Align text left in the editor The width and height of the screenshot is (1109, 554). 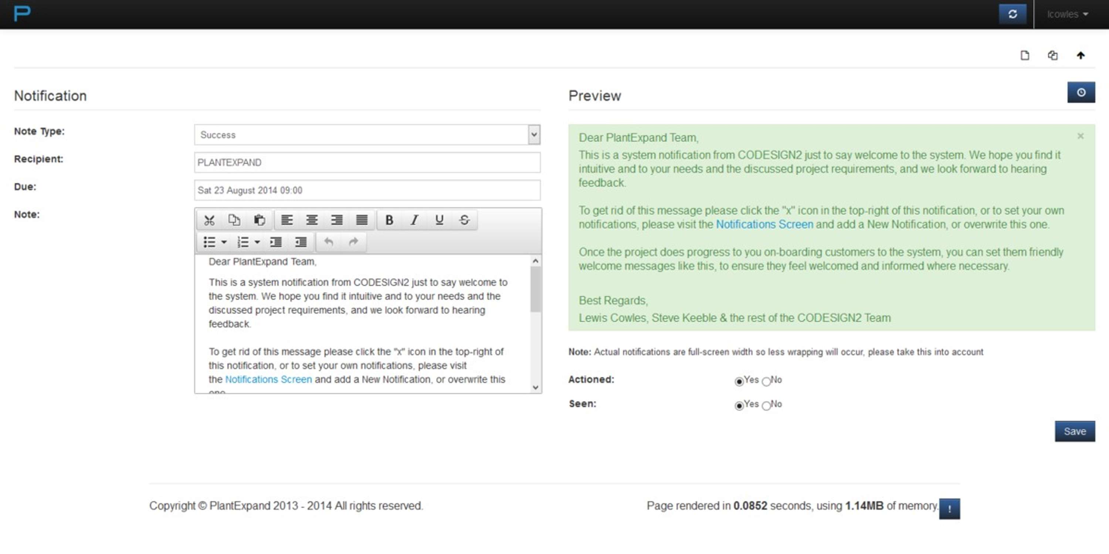point(287,220)
